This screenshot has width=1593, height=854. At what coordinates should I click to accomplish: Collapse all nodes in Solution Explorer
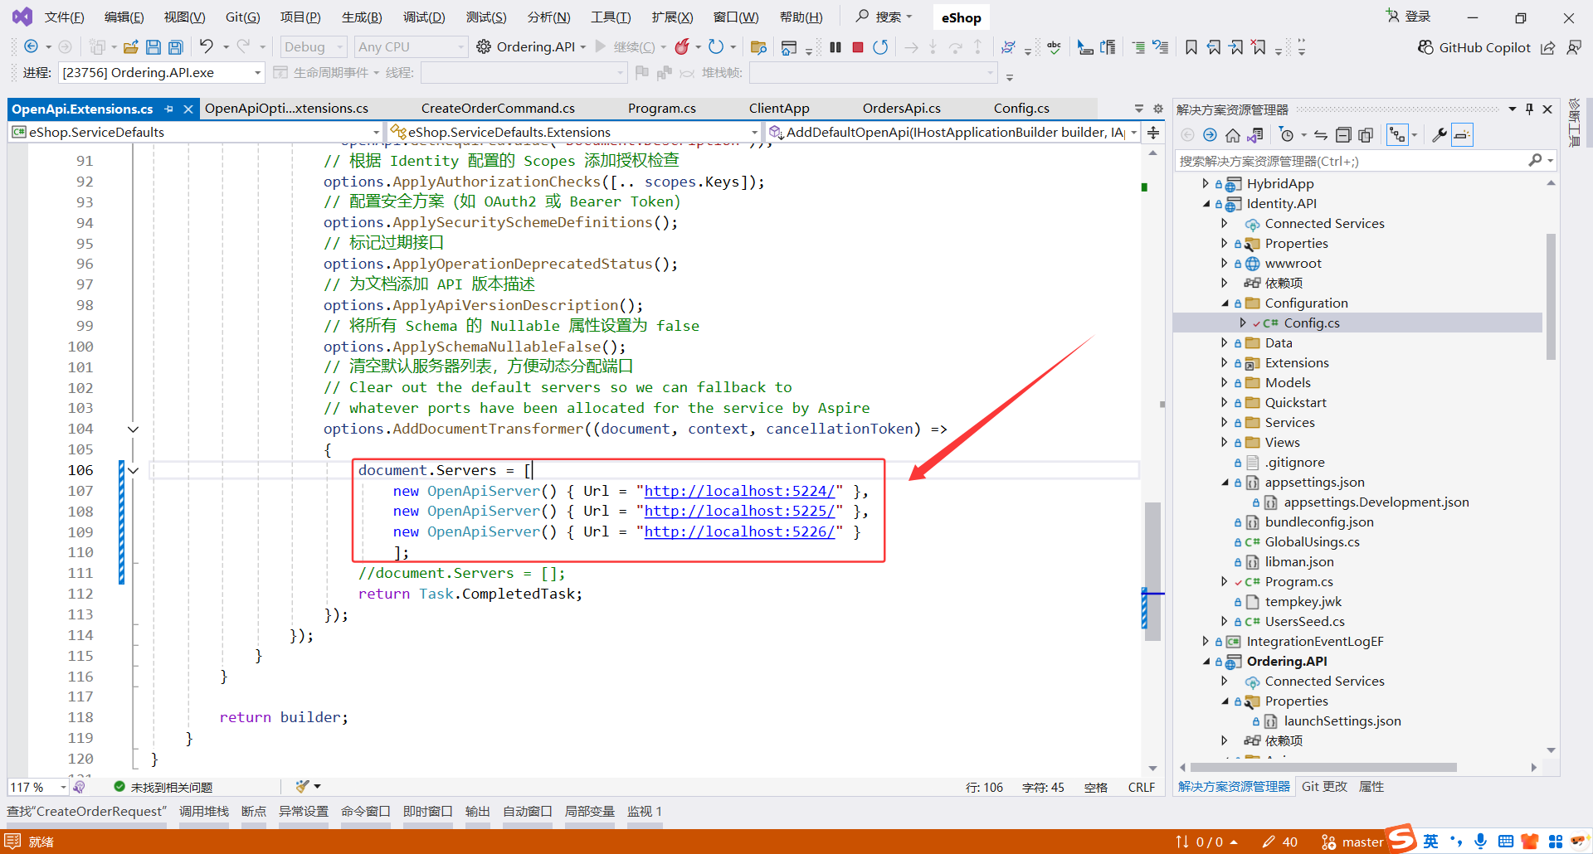pos(1343,135)
